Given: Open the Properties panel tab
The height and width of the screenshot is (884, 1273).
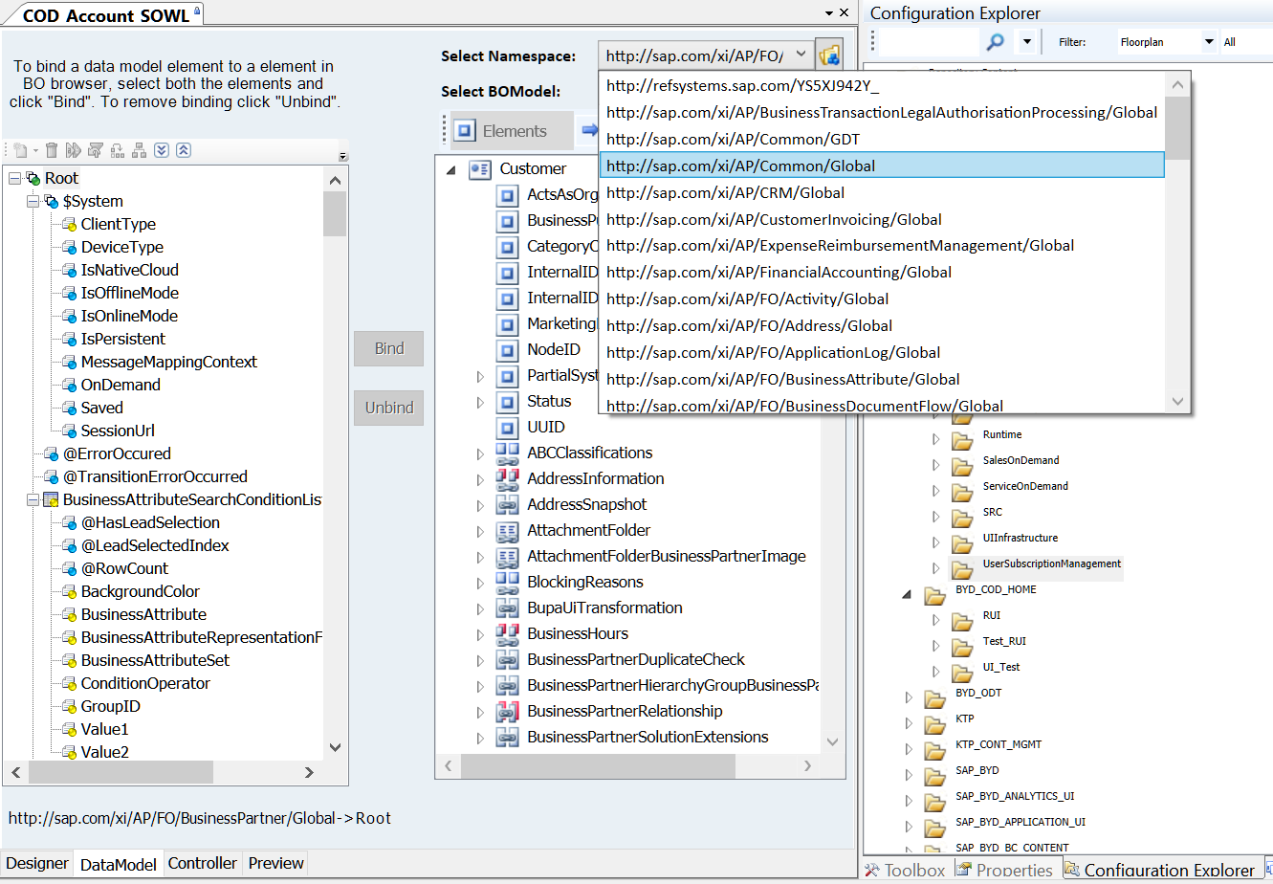Looking at the screenshot, I should tap(1003, 870).
